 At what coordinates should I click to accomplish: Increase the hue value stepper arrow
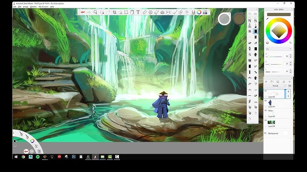click(x=290, y=55)
